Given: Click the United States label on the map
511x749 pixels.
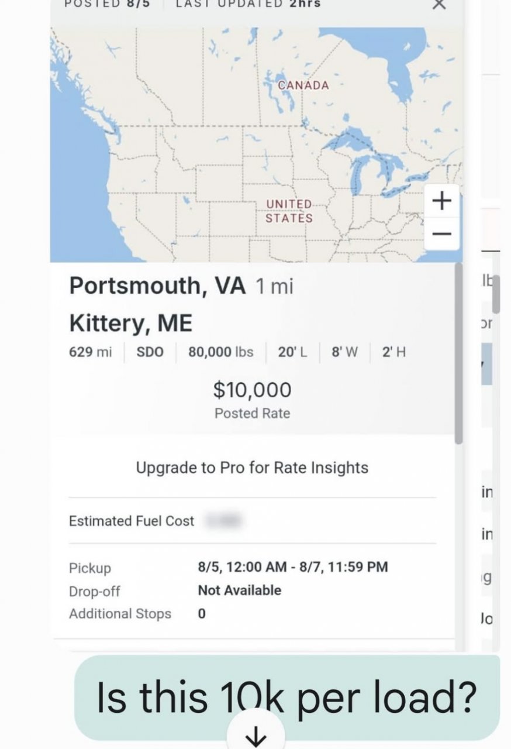Looking at the screenshot, I should tap(289, 211).
